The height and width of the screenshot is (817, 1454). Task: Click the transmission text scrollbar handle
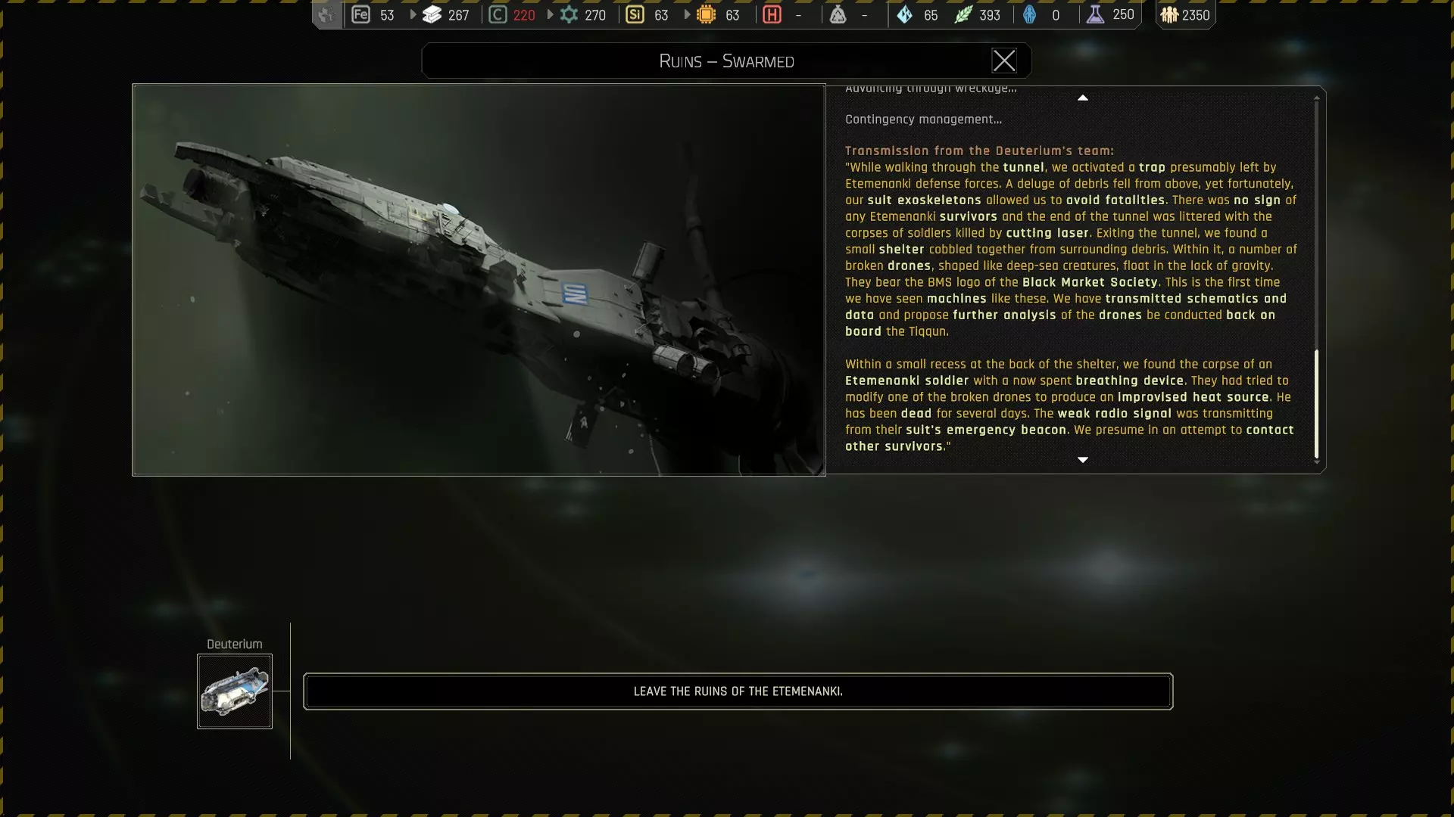(x=1316, y=404)
